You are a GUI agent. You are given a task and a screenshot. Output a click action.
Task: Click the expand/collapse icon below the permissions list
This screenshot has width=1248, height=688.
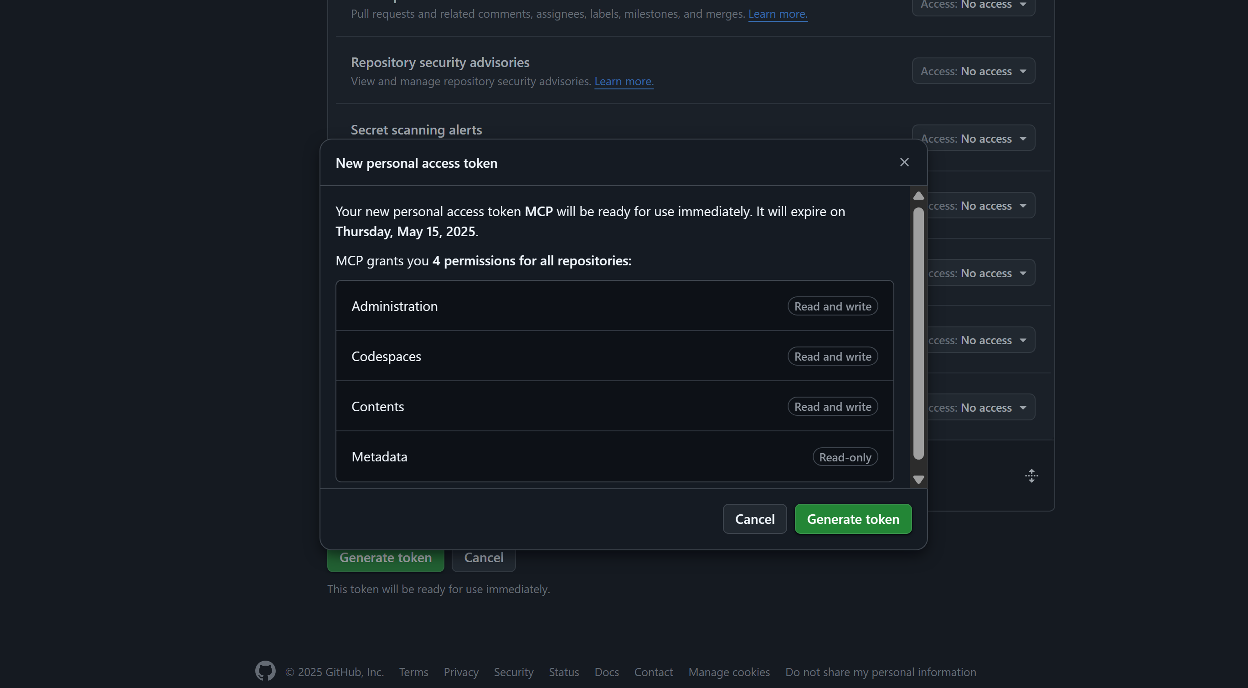1031,475
